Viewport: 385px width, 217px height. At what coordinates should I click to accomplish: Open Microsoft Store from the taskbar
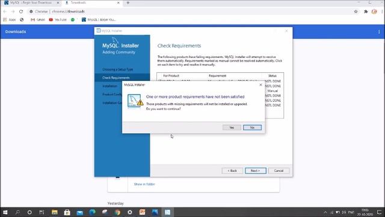[67, 212]
